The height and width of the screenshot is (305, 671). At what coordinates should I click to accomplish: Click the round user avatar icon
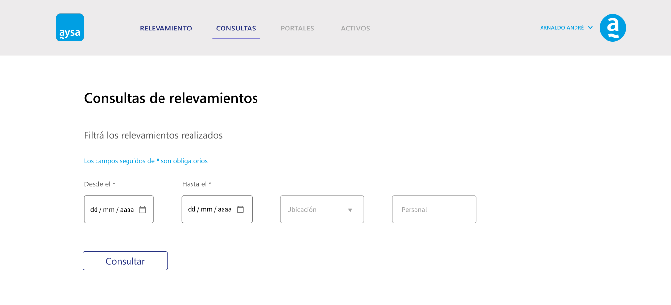tap(612, 28)
